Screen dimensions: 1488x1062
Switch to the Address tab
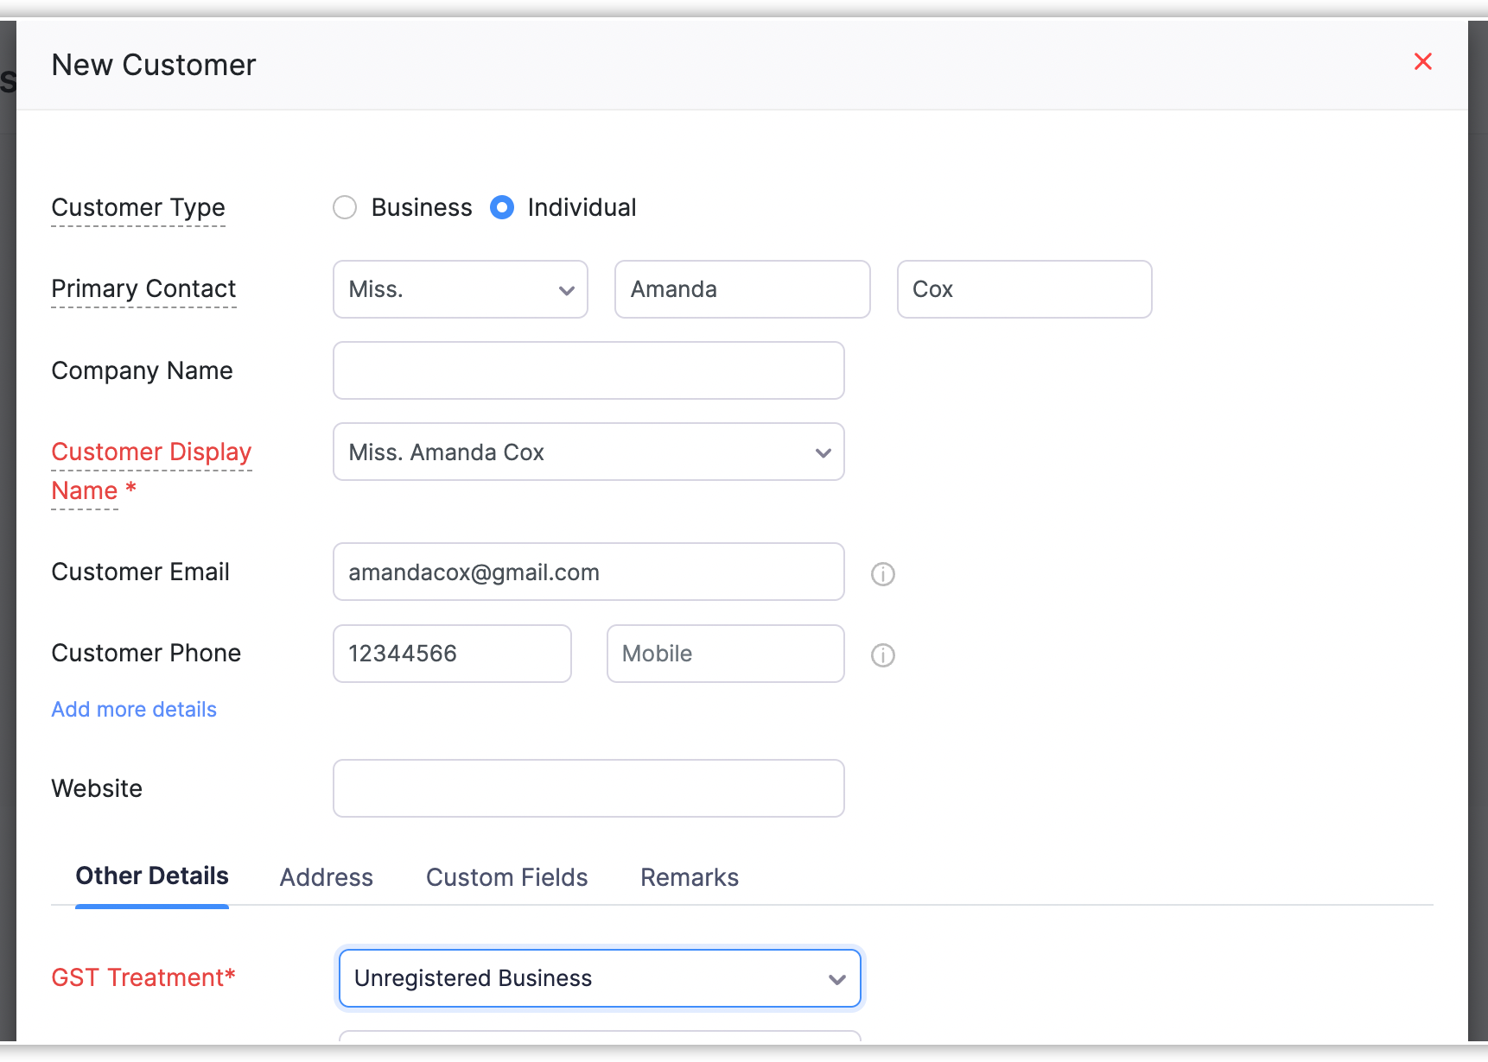click(x=326, y=877)
